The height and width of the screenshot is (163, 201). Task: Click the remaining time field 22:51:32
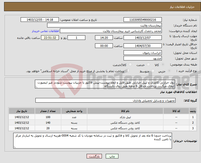[x=50, y=38]
